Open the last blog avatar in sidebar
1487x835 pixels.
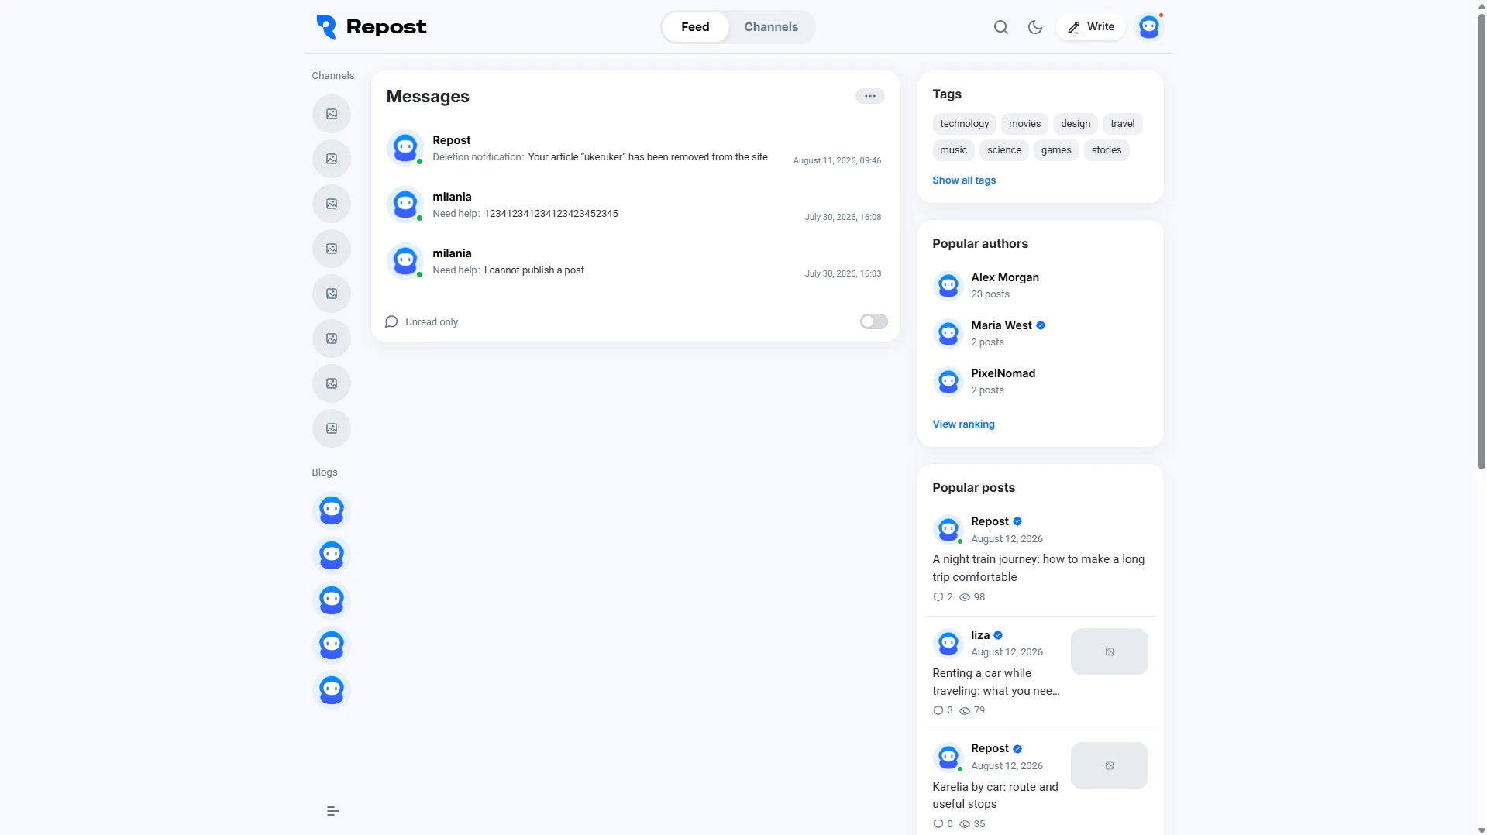pyautogui.click(x=331, y=690)
